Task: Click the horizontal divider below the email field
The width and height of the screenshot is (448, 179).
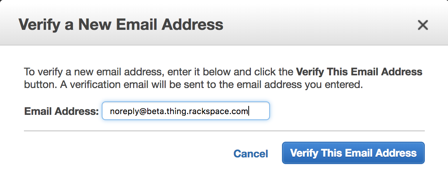Action: [224, 131]
